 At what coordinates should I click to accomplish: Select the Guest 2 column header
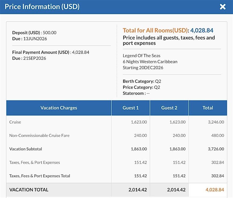click(169, 108)
